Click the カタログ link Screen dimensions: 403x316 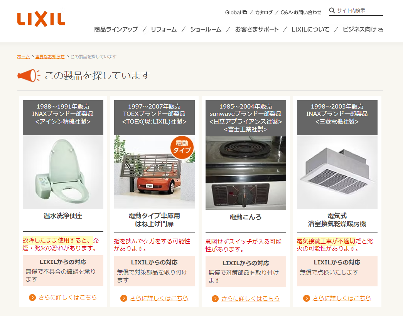(264, 12)
